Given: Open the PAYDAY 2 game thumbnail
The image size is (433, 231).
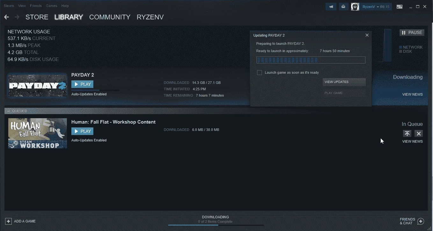Looking at the screenshot, I should click(x=38, y=85).
